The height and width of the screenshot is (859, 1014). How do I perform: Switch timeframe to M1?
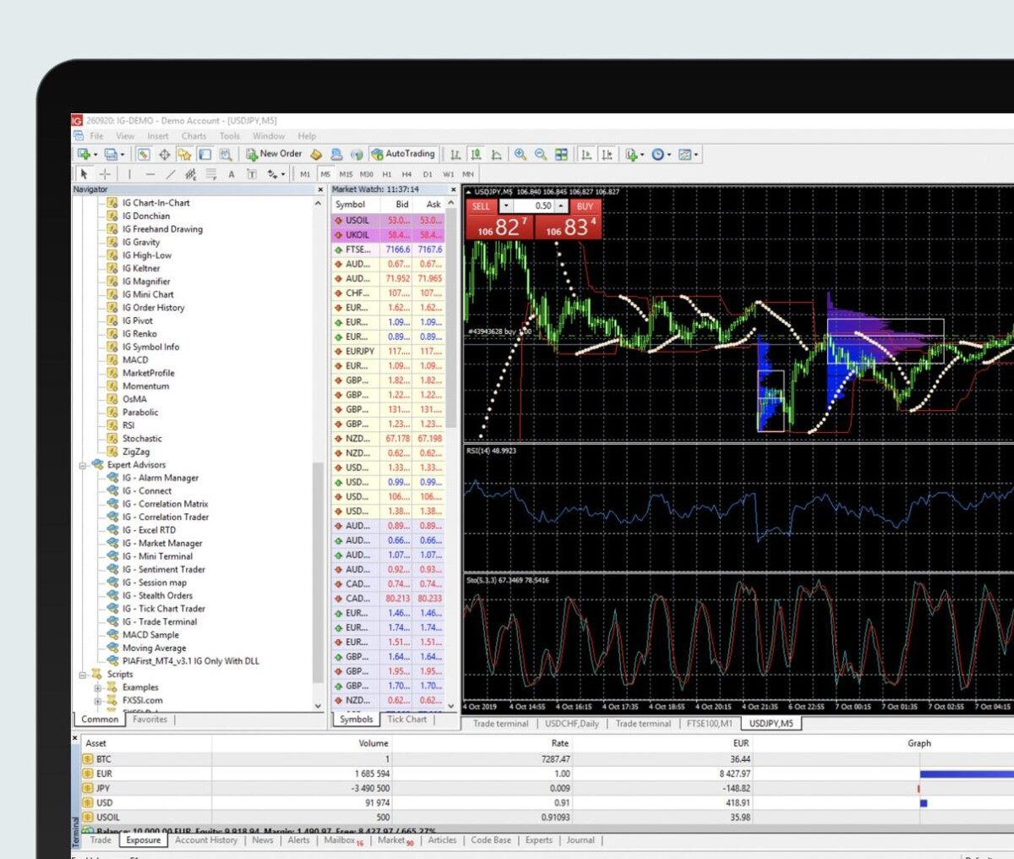[x=305, y=174]
